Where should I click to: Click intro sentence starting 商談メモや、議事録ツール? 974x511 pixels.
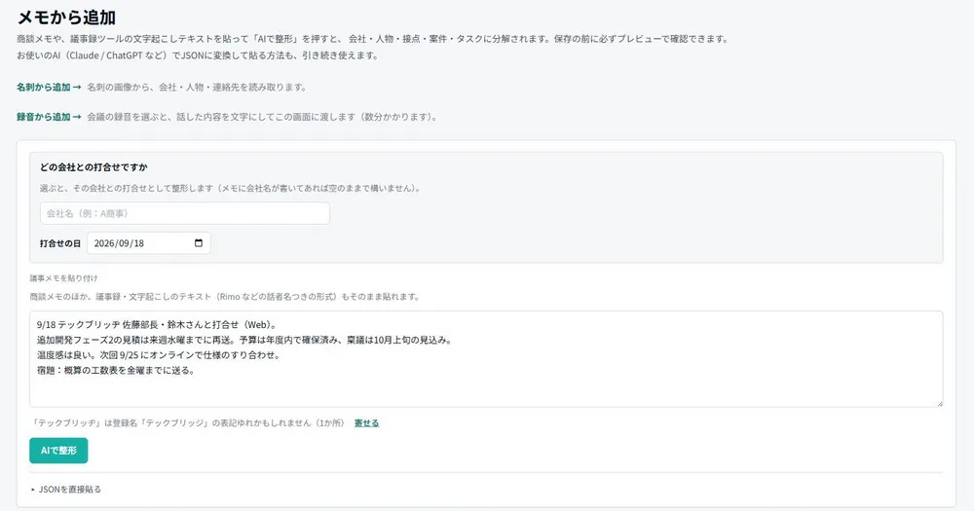[372, 39]
